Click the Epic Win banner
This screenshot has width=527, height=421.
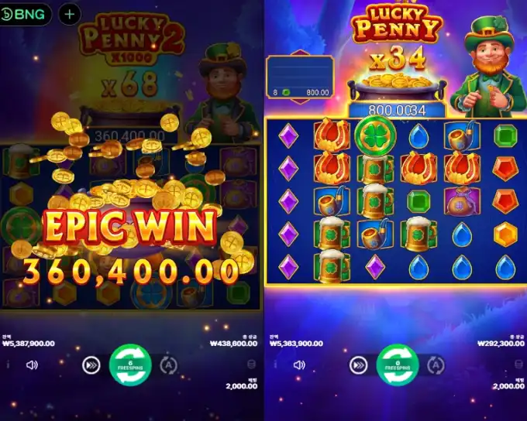pos(130,227)
